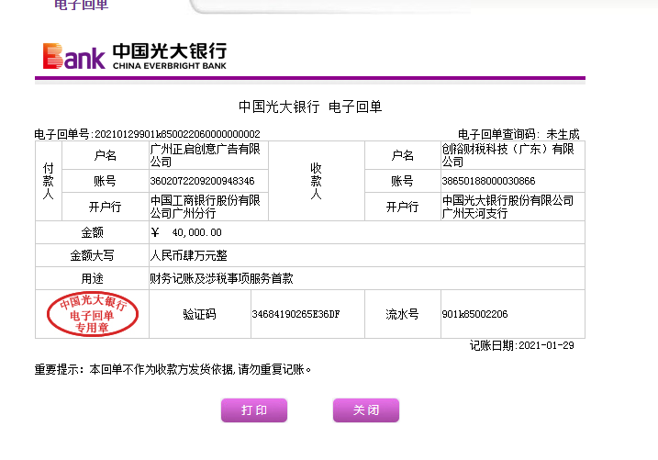
Task: Click payer name 广州正启创意广告有限公司
Action: (x=206, y=155)
